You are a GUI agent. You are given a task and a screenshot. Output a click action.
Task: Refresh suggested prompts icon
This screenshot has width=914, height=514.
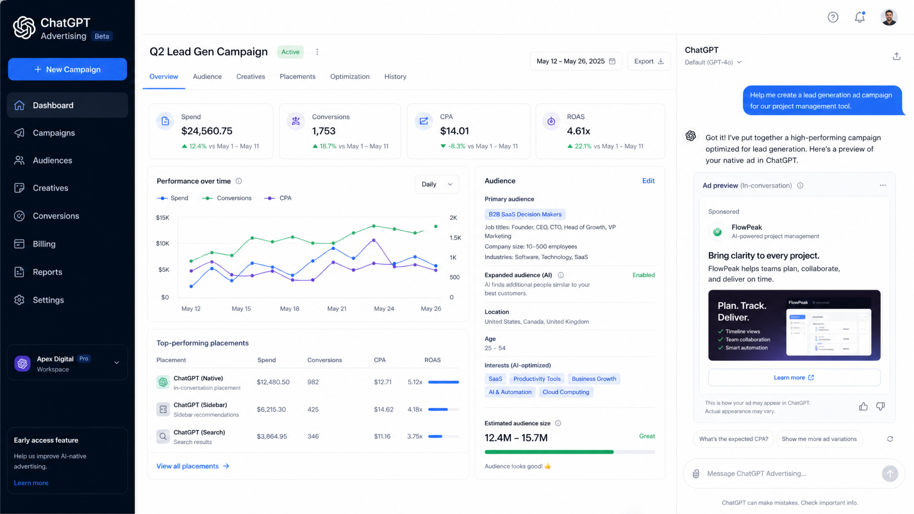click(x=889, y=439)
